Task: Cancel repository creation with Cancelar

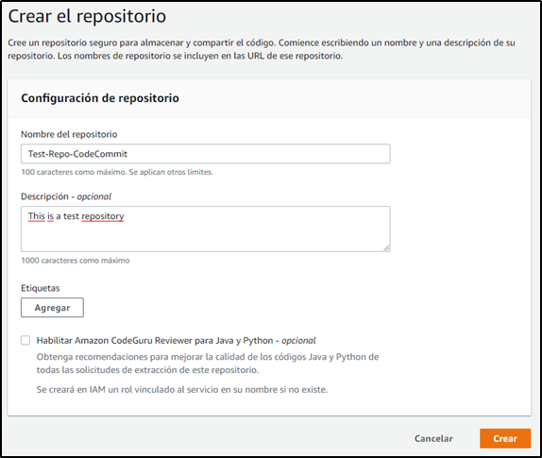Action: tap(433, 438)
